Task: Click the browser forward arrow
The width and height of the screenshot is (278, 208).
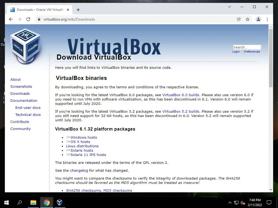Action: click(x=20, y=19)
